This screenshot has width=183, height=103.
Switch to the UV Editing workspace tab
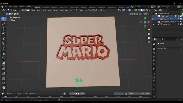click(63, 7)
